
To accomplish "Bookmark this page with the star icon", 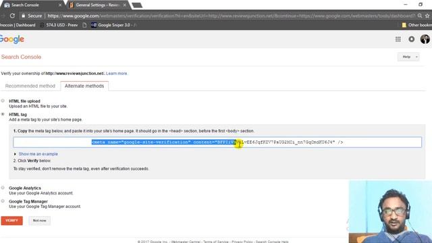I will [427, 16].
